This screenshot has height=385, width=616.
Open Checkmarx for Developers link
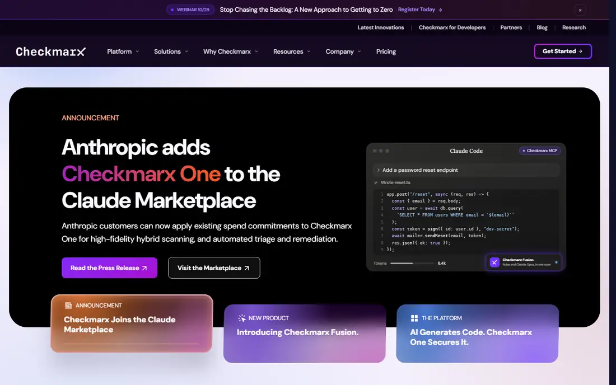click(x=452, y=27)
